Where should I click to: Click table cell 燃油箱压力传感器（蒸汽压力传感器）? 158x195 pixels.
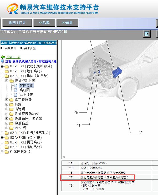click(116, 177)
